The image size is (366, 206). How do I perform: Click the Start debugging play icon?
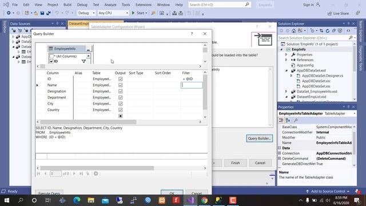point(133,13)
